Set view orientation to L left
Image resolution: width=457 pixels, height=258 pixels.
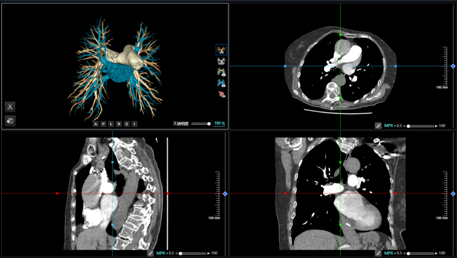111,124
